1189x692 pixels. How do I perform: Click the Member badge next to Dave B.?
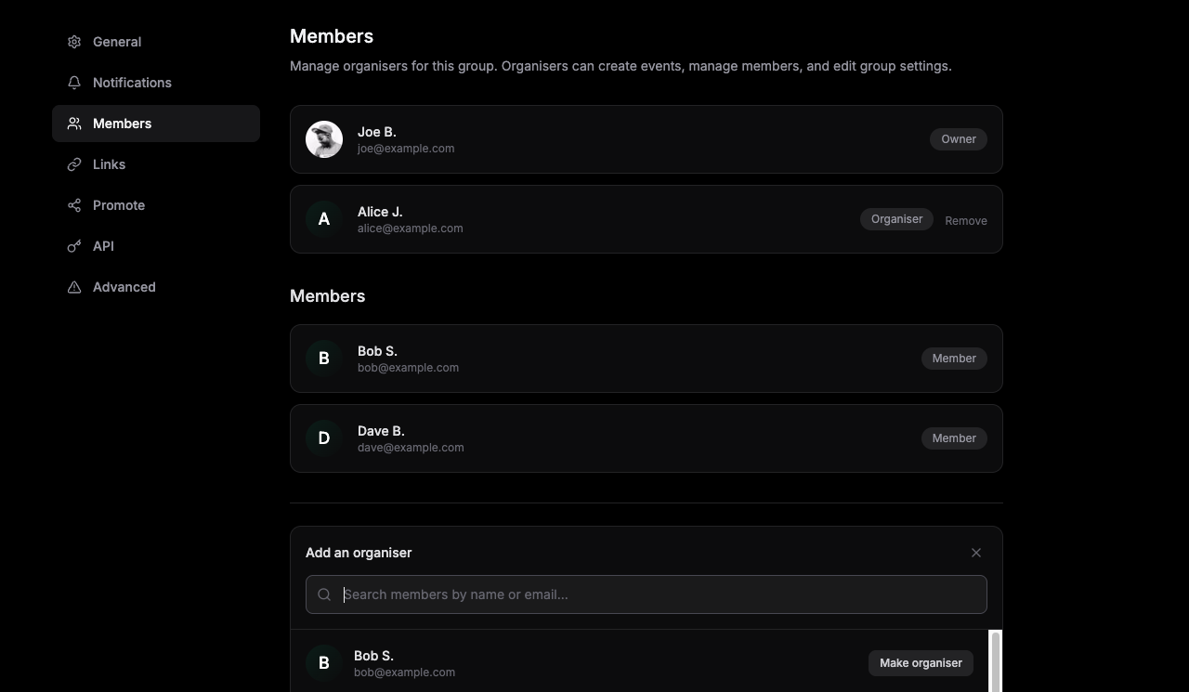(954, 437)
